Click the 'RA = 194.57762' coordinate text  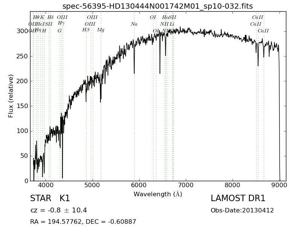coord(56,221)
